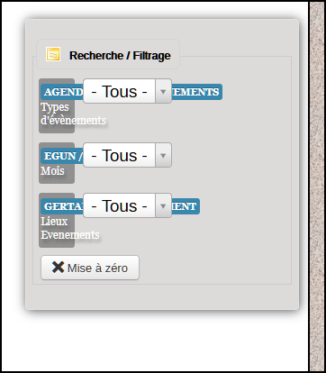Open the Mois dropdown arrow

pyautogui.click(x=163, y=155)
